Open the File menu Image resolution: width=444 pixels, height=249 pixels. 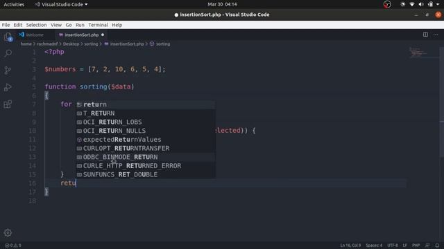6,25
